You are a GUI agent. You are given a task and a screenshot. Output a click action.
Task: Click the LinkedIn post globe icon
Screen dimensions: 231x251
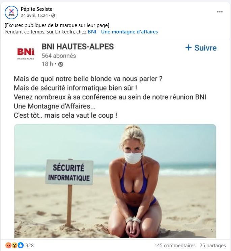coord(61,64)
